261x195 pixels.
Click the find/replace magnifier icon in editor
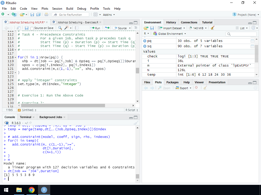click(60, 28)
